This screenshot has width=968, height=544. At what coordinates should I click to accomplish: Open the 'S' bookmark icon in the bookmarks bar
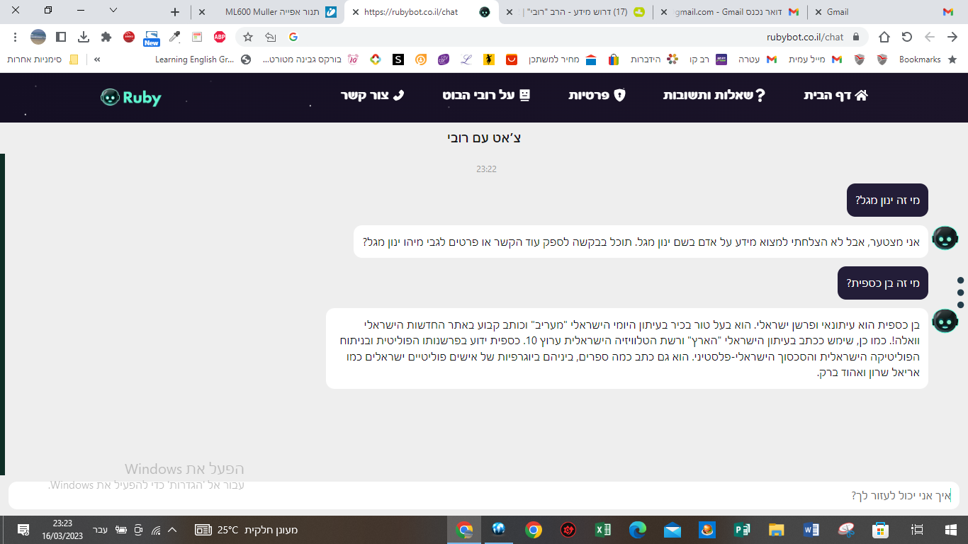[398, 59]
